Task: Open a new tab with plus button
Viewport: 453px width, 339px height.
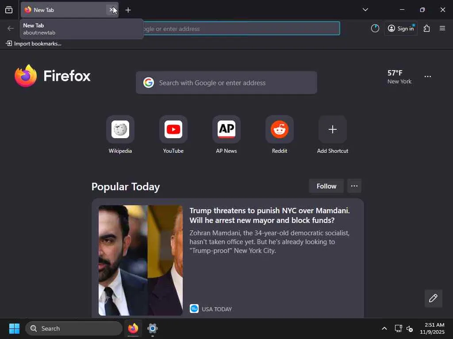Action: [128, 10]
